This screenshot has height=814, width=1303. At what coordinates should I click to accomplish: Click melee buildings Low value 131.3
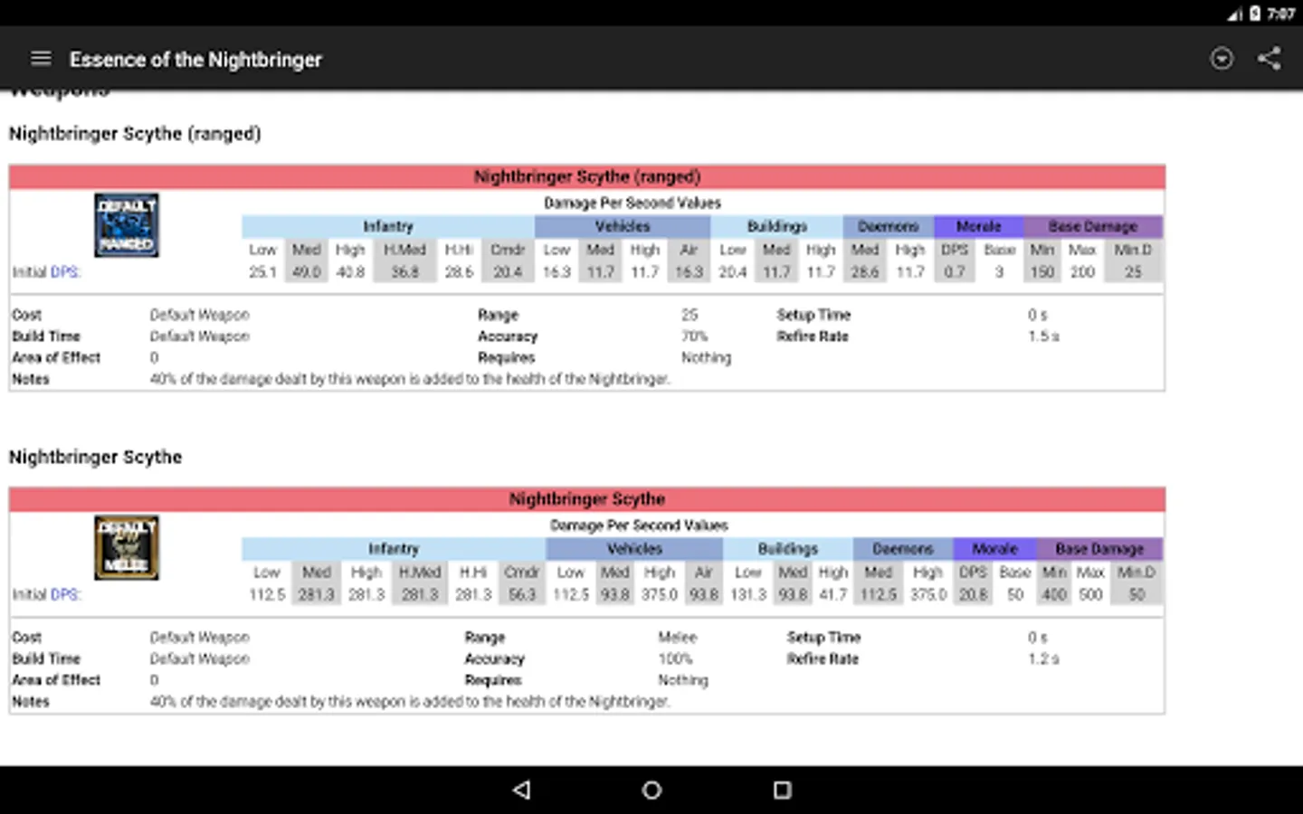coord(748,594)
